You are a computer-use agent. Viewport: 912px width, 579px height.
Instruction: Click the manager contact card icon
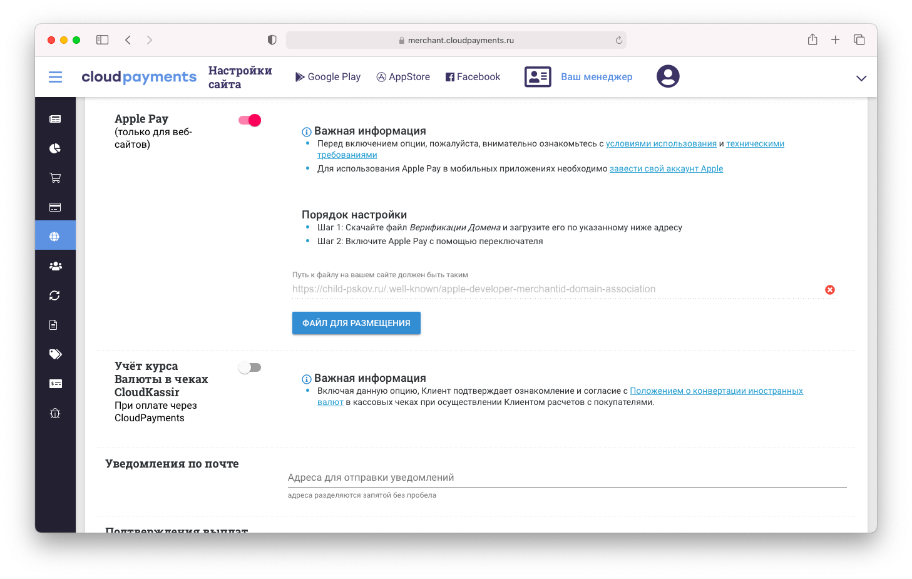[538, 77]
